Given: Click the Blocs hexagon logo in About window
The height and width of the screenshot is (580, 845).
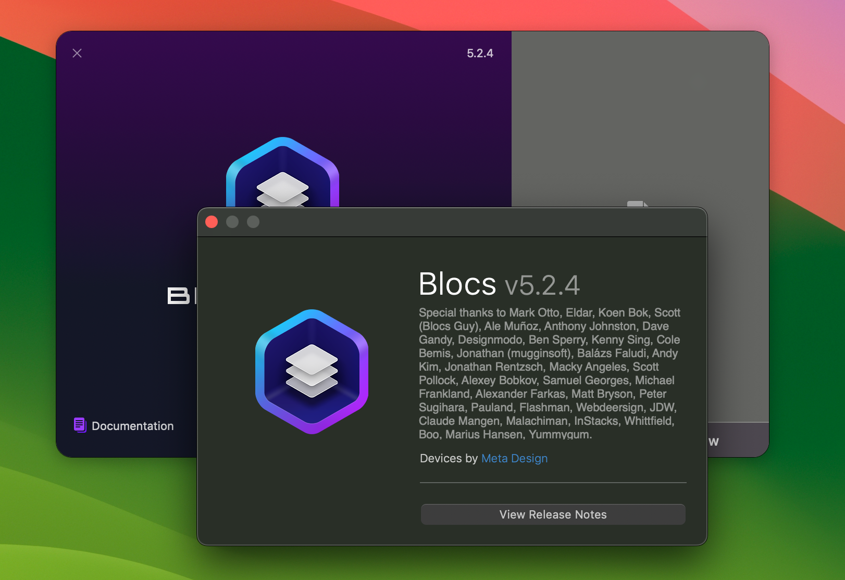Looking at the screenshot, I should pos(312,372).
